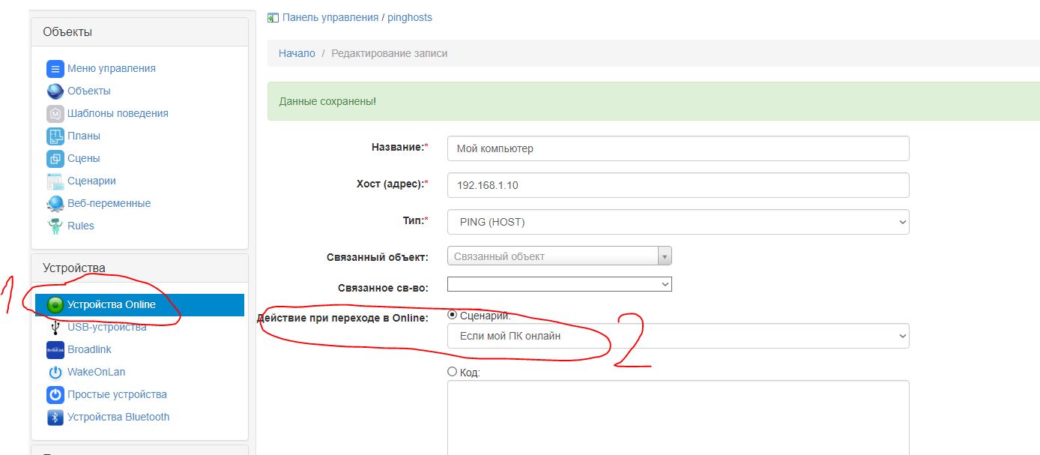Open the Тип PING (HOST) dropdown

pyautogui.click(x=677, y=222)
